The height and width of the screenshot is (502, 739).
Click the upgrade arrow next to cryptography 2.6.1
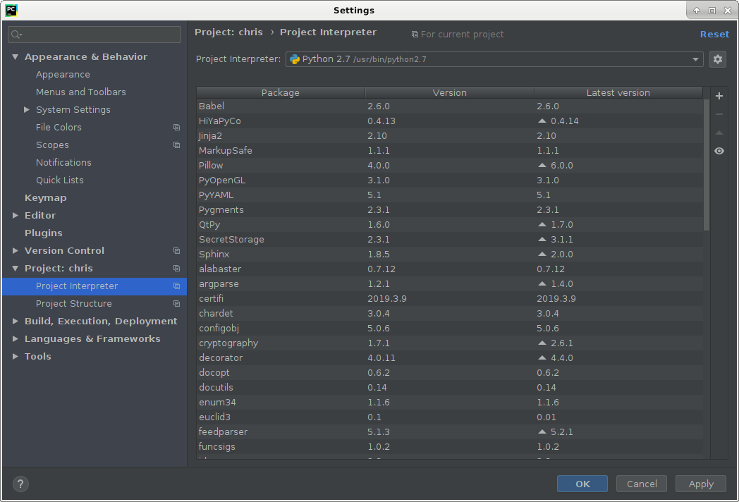tap(542, 343)
